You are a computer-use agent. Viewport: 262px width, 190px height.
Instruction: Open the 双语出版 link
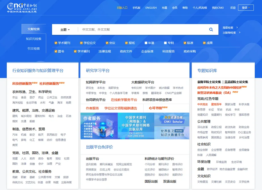point(170,182)
